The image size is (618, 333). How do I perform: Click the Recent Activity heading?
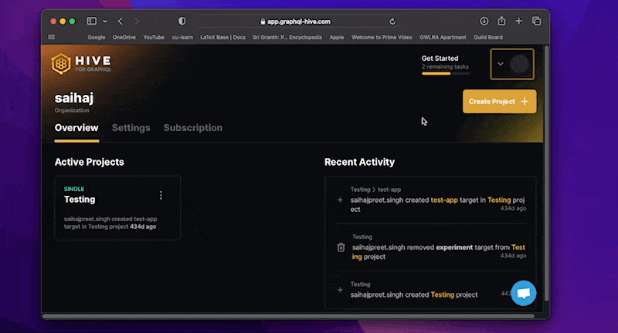359,162
